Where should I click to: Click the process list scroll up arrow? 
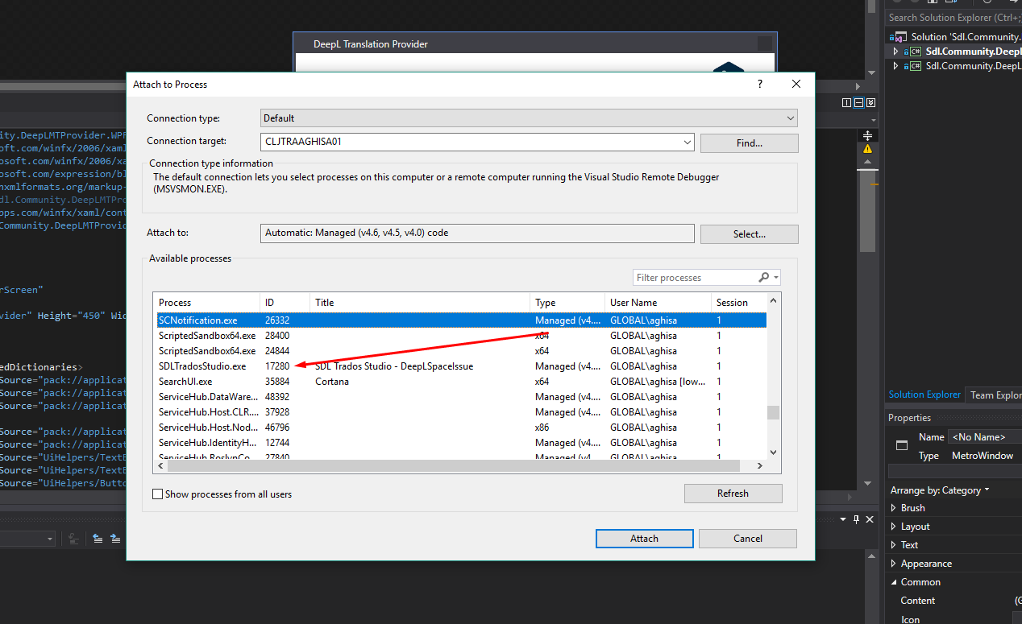click(773, 301)
